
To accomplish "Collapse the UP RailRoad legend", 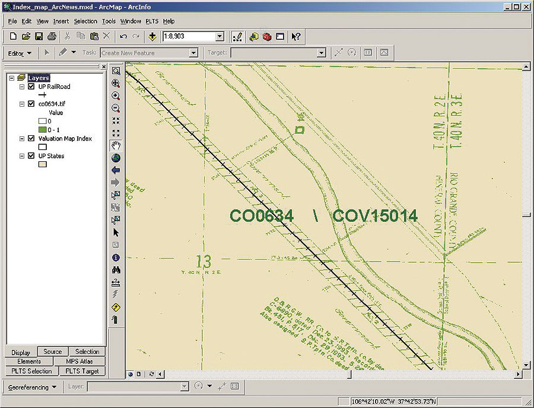I will click(22, 87).
